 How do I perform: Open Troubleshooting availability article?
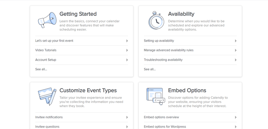163,60
